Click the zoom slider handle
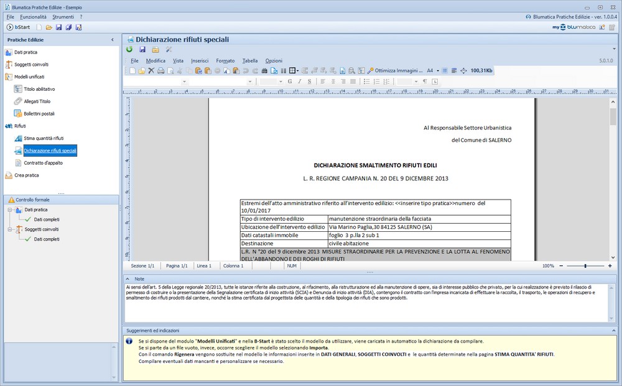 click(585, 266)
